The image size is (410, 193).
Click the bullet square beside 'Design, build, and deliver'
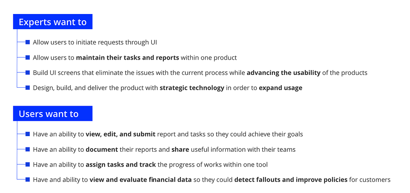pyautogui.click(x=28, y=88)
